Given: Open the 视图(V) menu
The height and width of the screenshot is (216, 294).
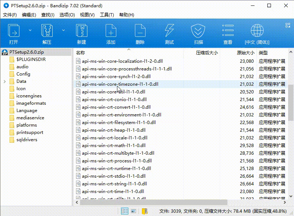Looking at the screenshot, I should 87,15.
